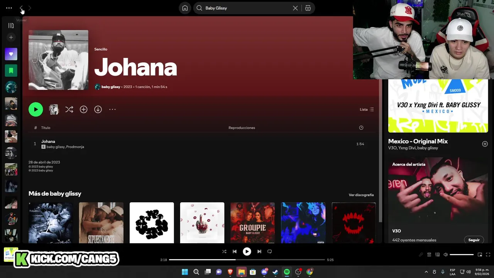Open Prodmonja artist link in track row
The height and width of the screenshot is (278, 494).
[75, 147]
